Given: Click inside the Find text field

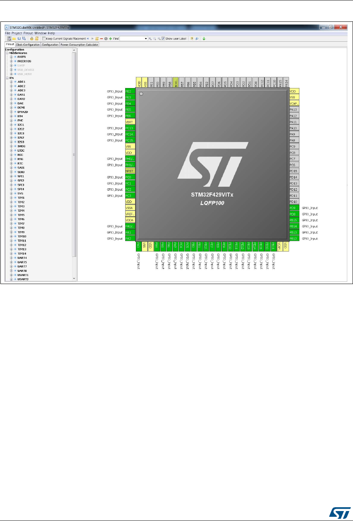Looking at the screenshot, I should 132,39.
